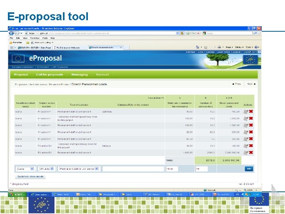Click the Contact link in header

[x=210, y=52]
